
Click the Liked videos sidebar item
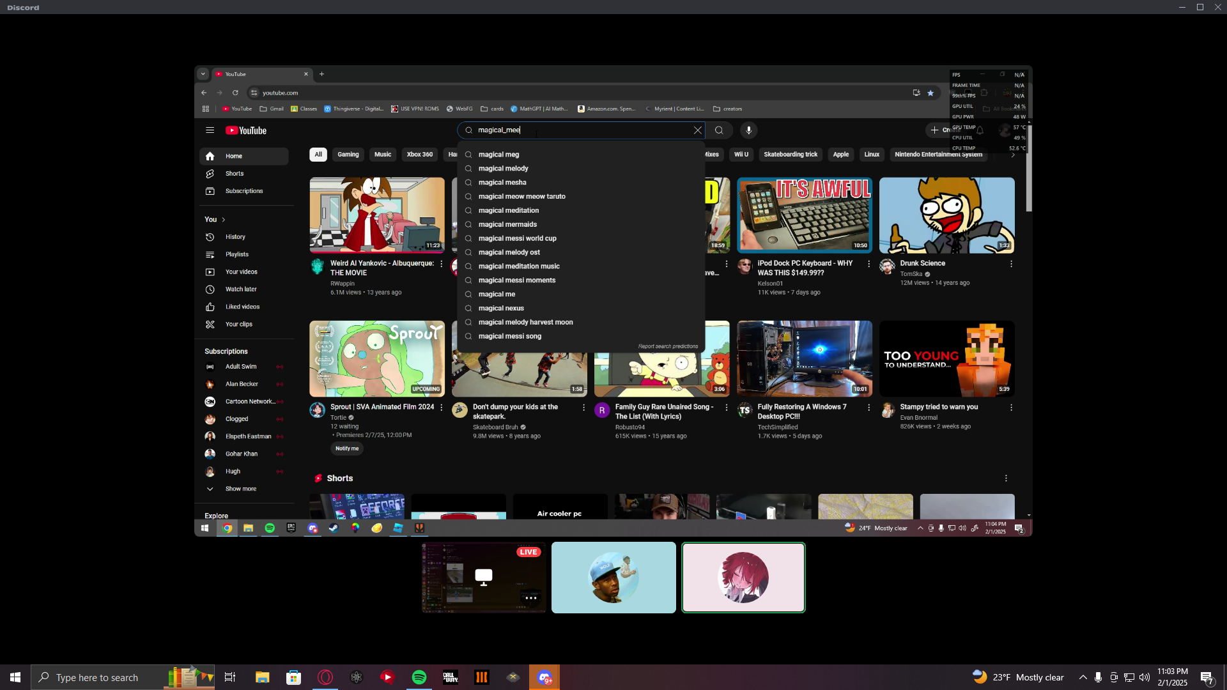[242, 307]
